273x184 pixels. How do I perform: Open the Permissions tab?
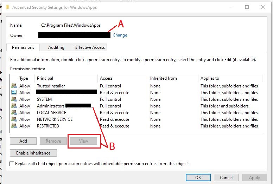pyautogui.click(x=23, y=47)
